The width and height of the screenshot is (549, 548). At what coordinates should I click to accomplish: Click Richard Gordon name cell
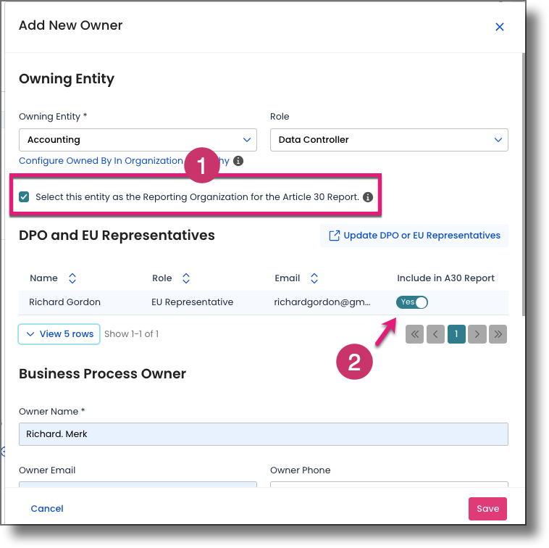(64, 302)
